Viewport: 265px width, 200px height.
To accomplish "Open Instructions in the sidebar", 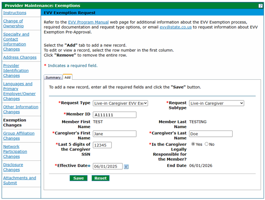I will coord(15,13).
